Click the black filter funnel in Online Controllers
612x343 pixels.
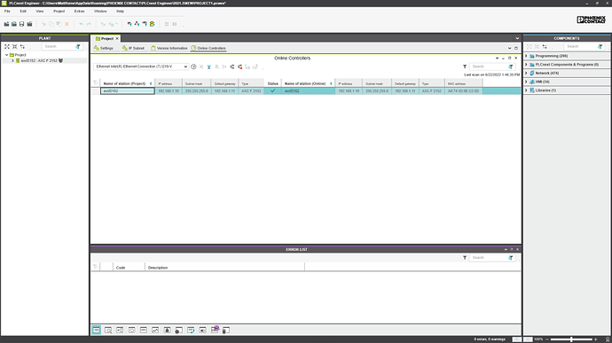465,66
